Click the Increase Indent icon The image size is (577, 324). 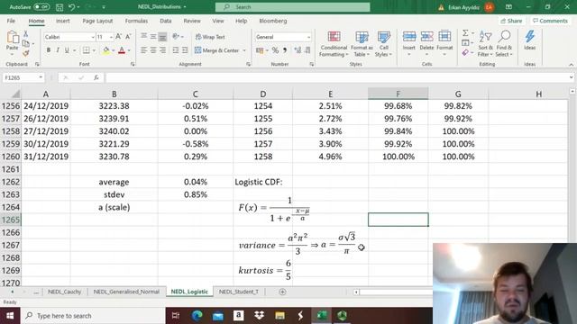click(185, 50)
